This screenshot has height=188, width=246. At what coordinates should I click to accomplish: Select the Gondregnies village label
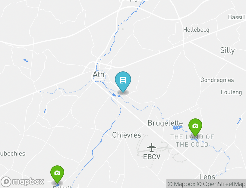217,80
